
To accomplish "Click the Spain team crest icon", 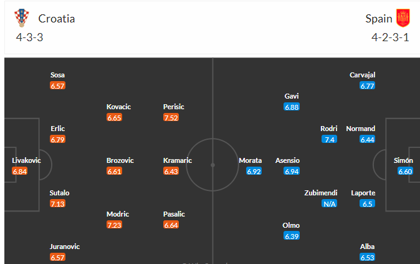I will tap(403, 18).
